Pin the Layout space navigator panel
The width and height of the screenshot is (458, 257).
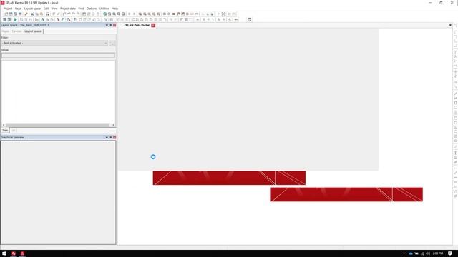[x=111, y=25]
